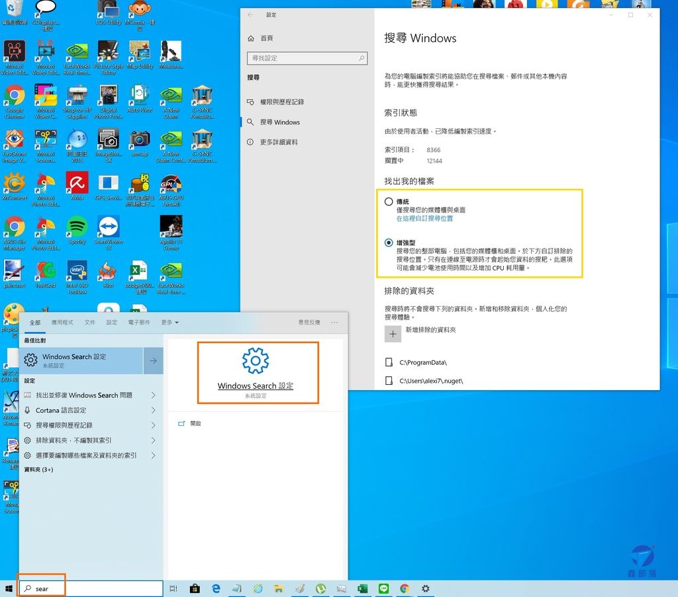The height and width of the screenshot is (597, 678).
Task: Open search panel more options ellipsis
Action: tap(334, 322)
